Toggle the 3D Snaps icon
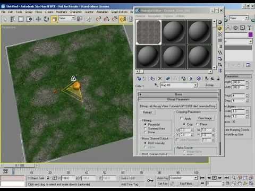 (98, 19)
